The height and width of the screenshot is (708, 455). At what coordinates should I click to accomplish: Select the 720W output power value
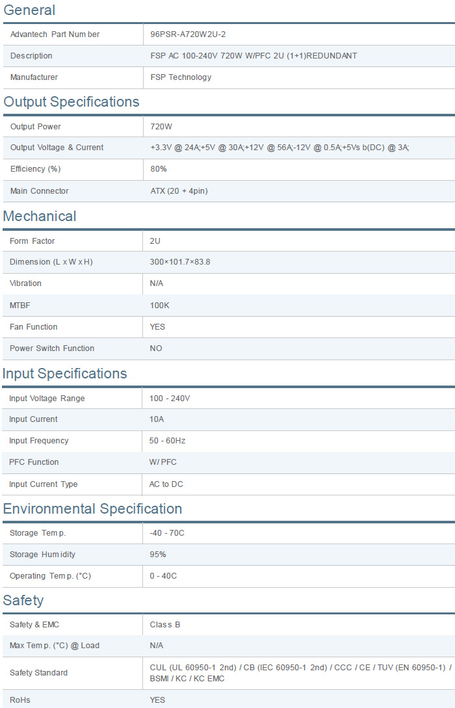click(x=161, y=127)
